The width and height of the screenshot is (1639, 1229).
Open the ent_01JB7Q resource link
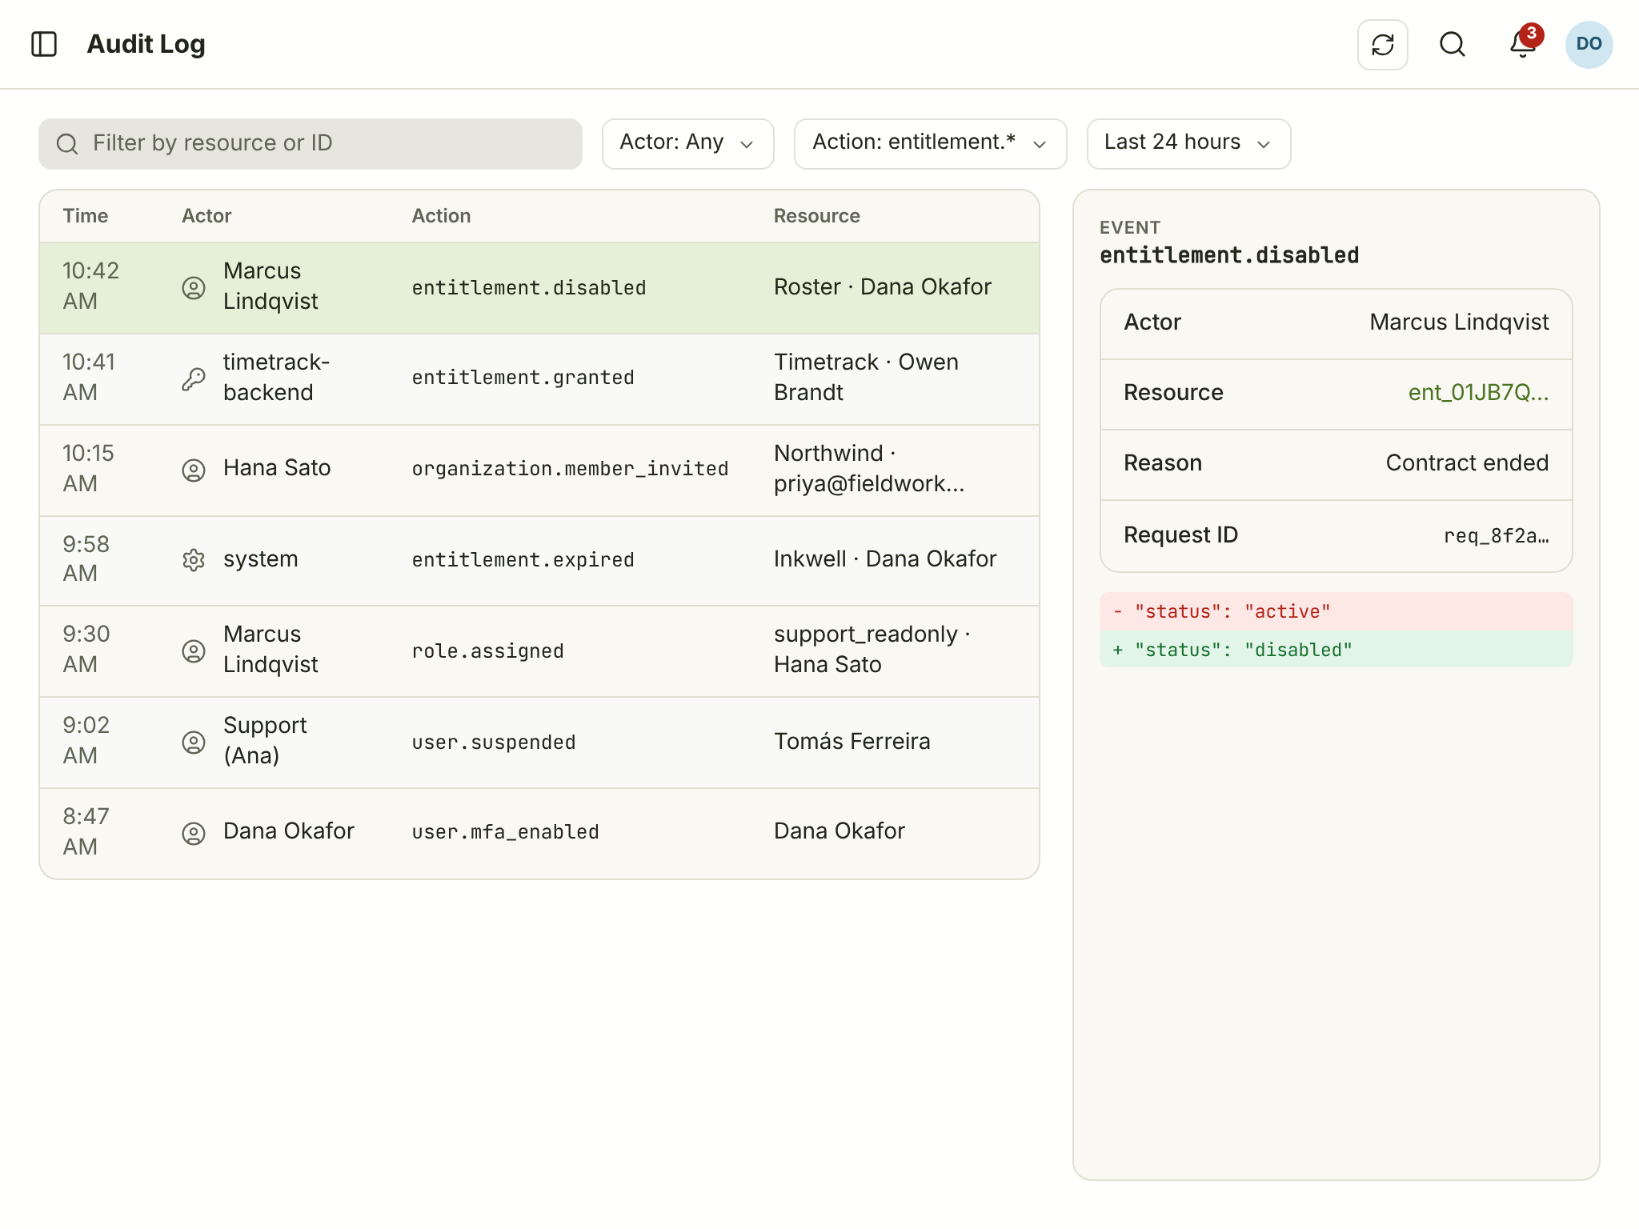[1478, 393]
